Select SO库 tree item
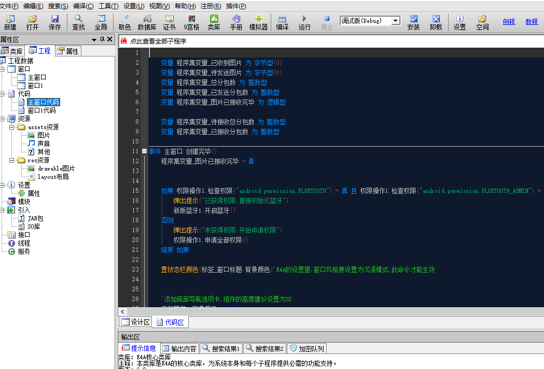Viewport: 544px width, 369px height. [34, 226]
